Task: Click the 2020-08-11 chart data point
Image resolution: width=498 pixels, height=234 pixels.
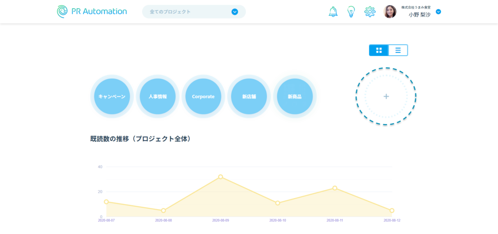Action: [335, 188]
